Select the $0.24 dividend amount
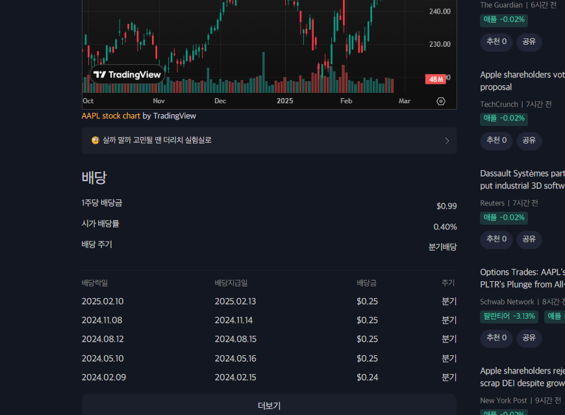 pos(368,377)
